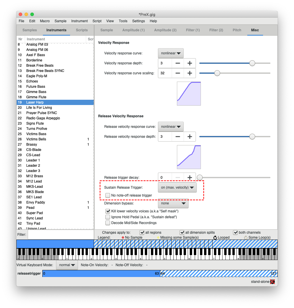Click the stand-alone status icon
This screenshot has height=308, width=294.
tap(272, 281)
